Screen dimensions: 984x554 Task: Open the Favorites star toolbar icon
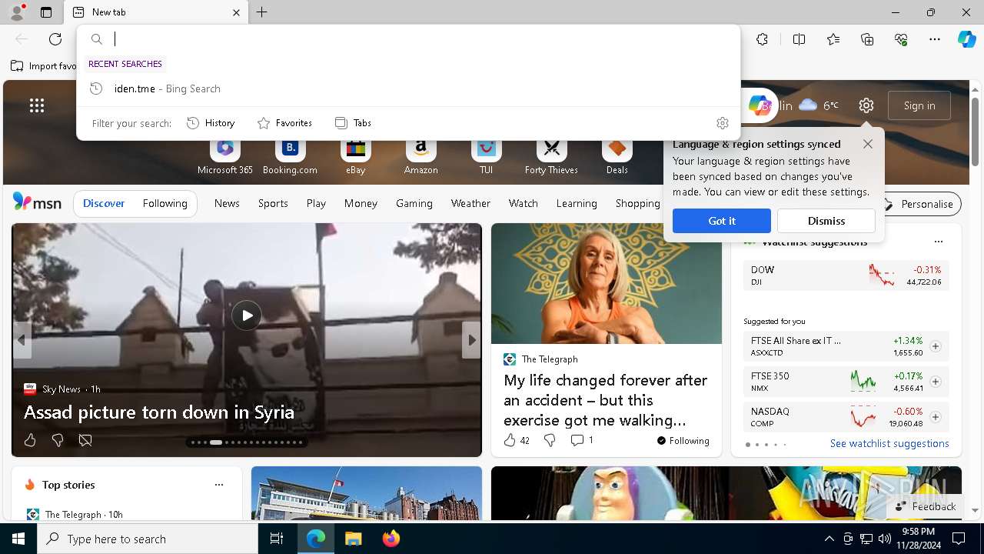pos(833,39)
